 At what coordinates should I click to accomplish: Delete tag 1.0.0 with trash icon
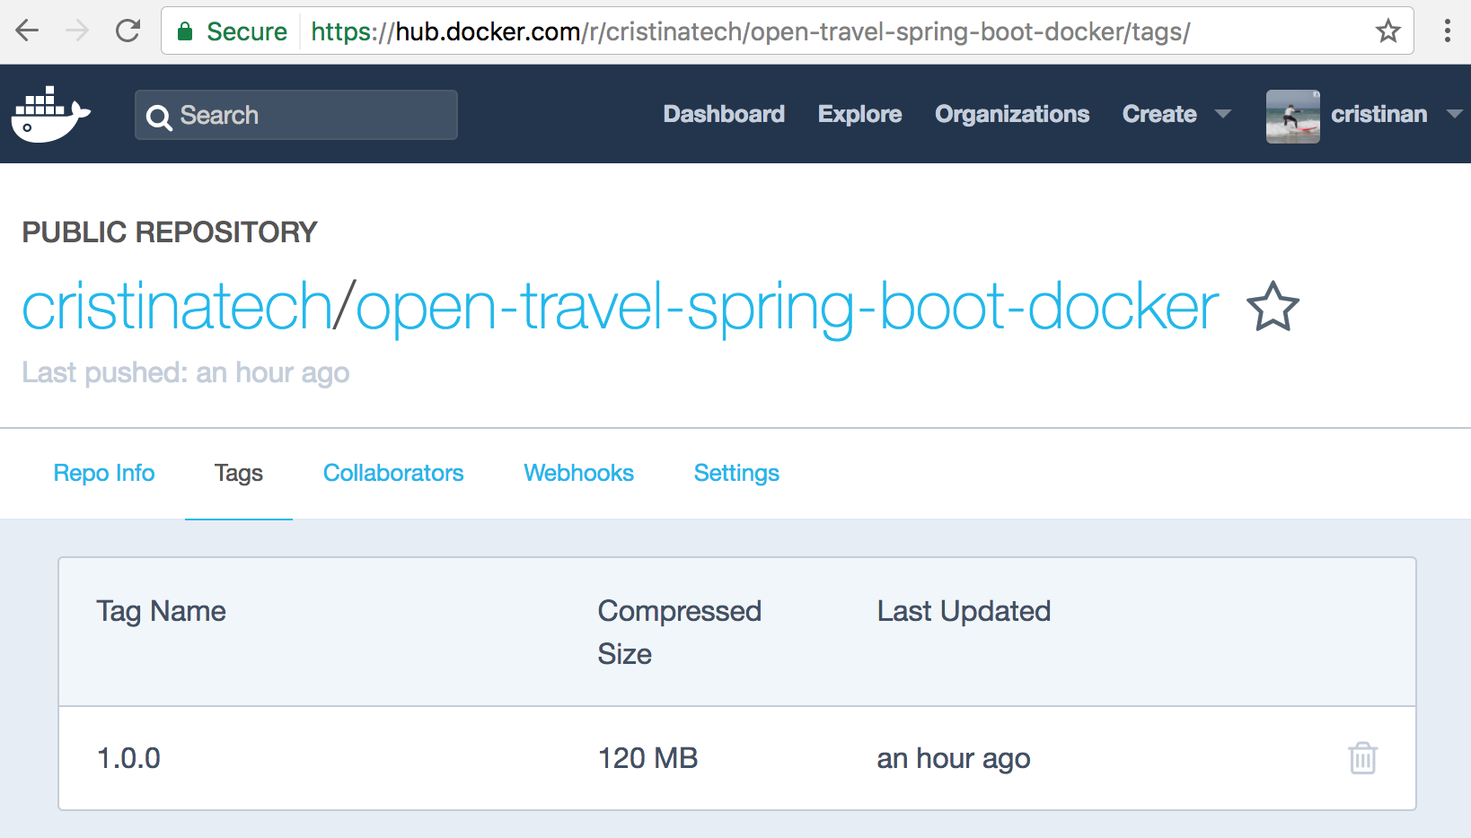pos(1362,758)
